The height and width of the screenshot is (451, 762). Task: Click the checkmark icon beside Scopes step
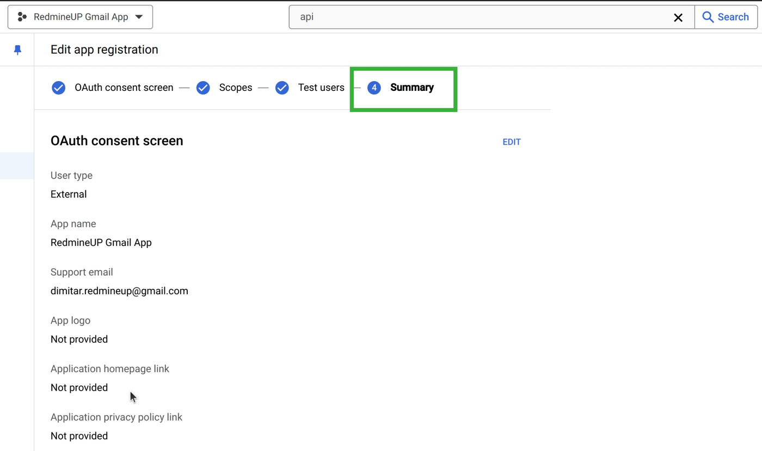tap(202, 88)
